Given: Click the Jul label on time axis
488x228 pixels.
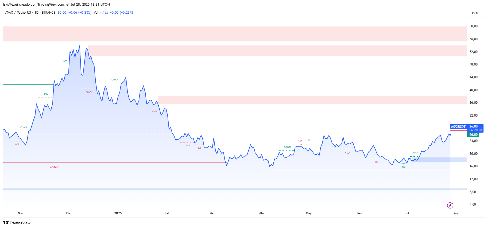Looking at the screenshot, I should (x=407, y=213).
